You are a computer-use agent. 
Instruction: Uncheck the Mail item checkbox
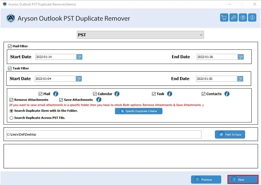pos(40,94)
